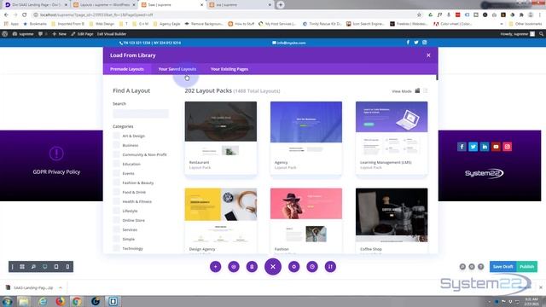Screen dimensions: 546x307
Task: Click the Portability arrows button
Action: [x=330, y=267]
